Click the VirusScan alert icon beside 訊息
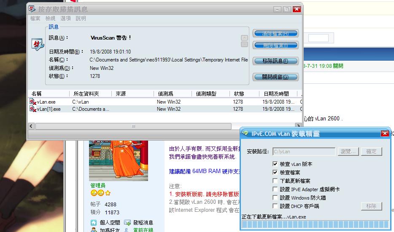This screenshot has width=394, height=232. [x=38, y=44]
